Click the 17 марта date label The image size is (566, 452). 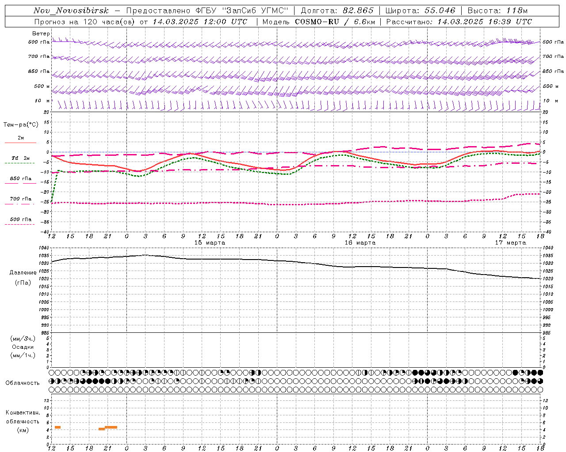pyautogui.click(x=510, y=243)
